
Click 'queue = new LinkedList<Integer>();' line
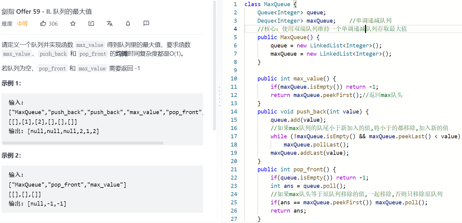(326, 46)
